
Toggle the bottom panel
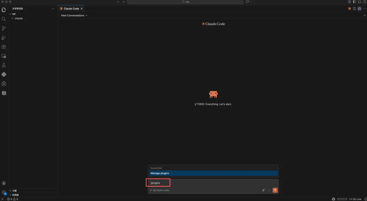360,2
